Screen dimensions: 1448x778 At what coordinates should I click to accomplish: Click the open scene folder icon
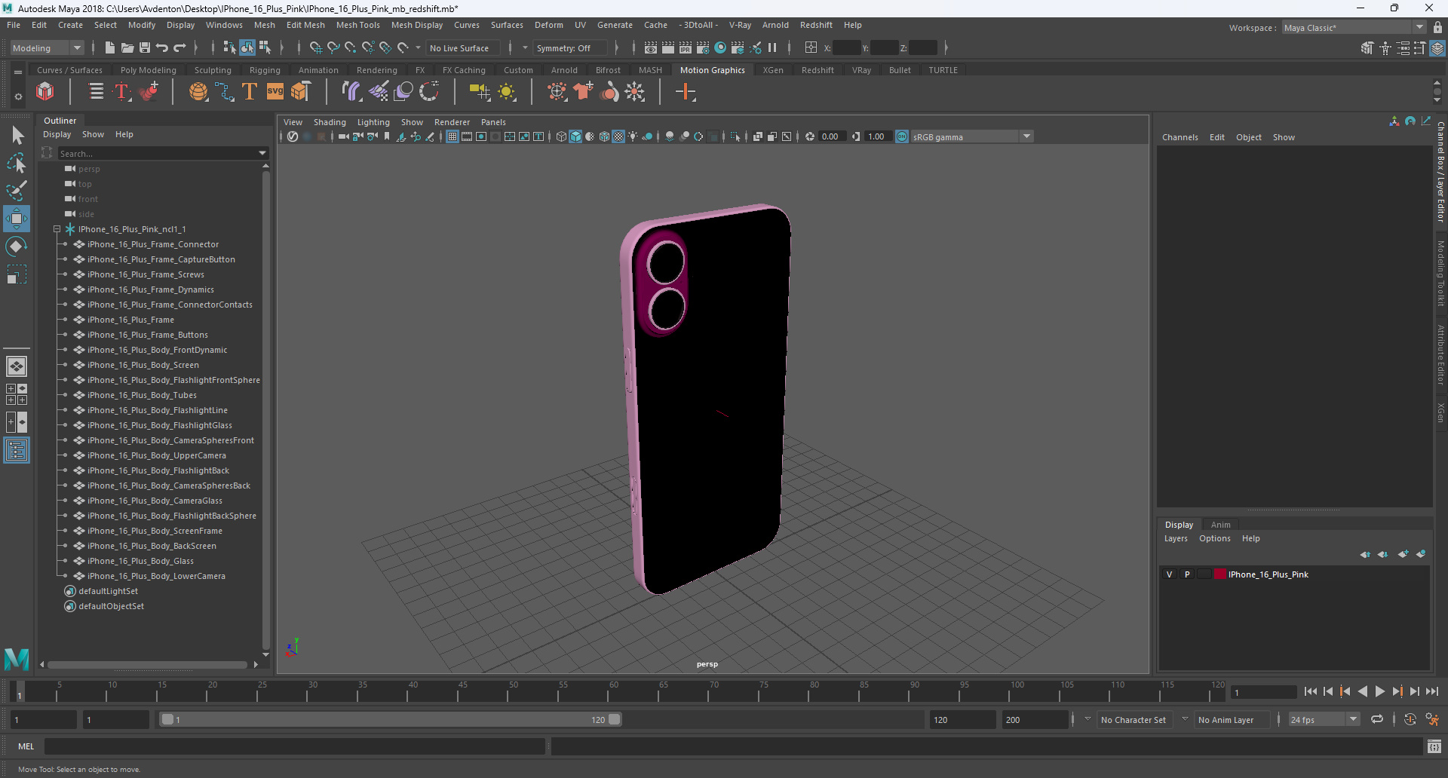[127, 47]
